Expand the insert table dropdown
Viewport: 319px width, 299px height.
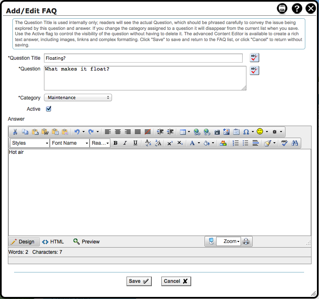coord(189,132)
